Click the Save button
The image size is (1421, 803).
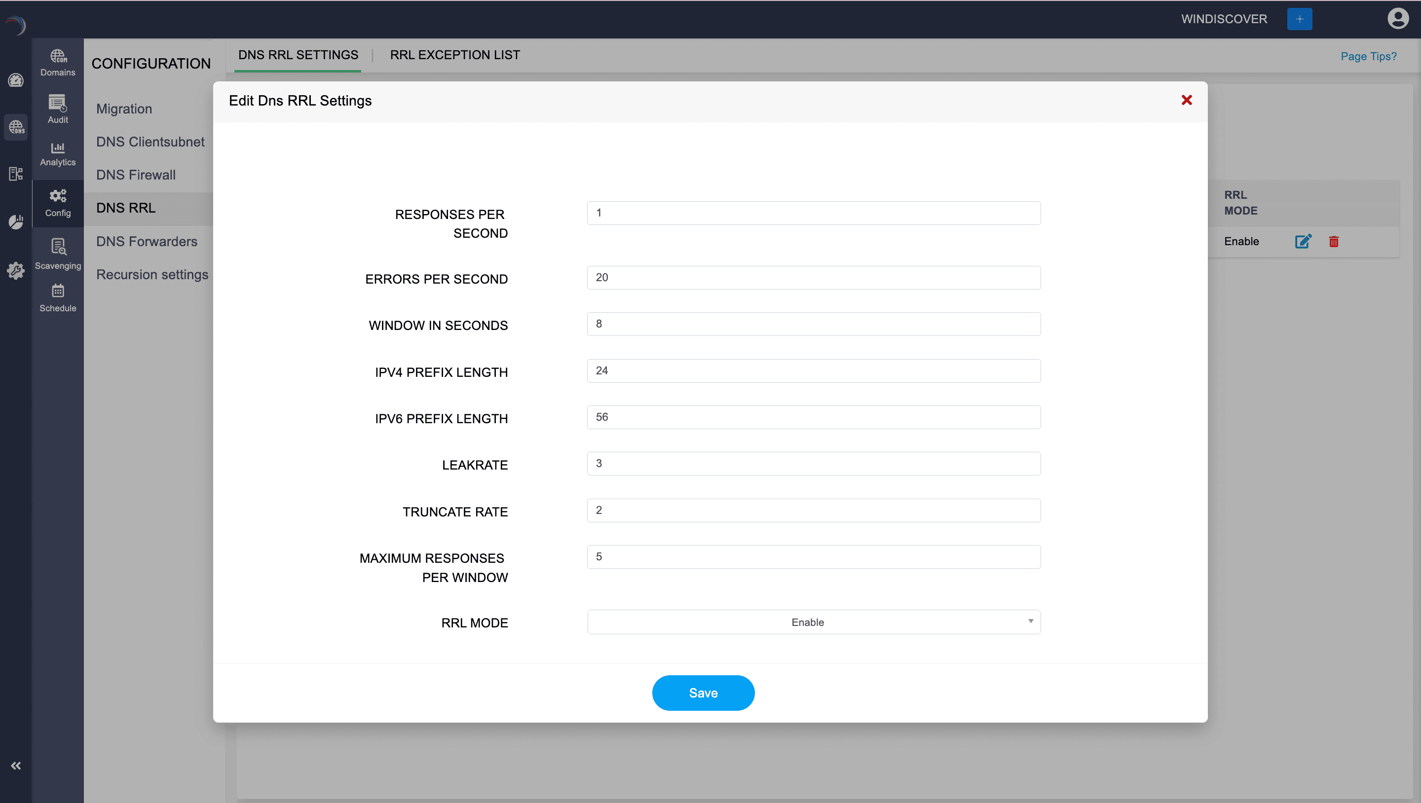[x=703, y=693]
